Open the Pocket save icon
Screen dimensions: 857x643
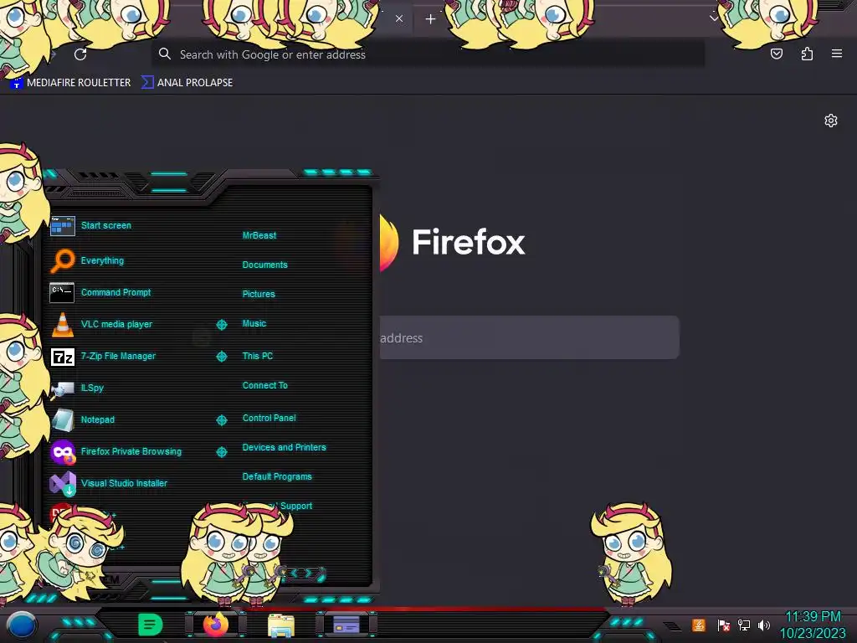click(776, 54)
